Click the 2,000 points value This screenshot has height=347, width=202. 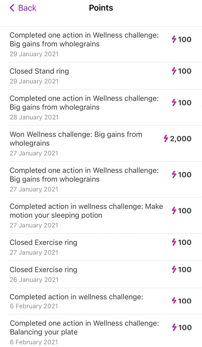(x=181, y=139)
